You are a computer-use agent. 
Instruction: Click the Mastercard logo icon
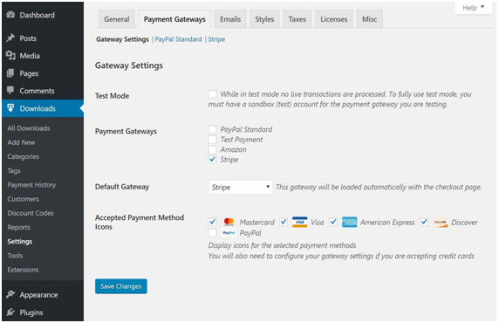[x=229, y=222]
